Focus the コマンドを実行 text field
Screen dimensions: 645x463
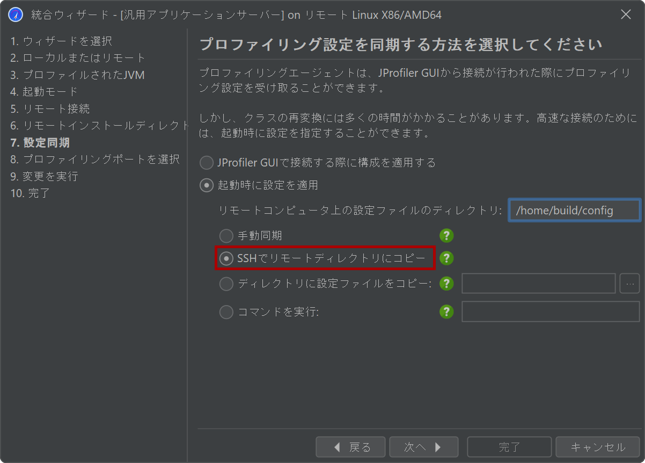(x=551, y=312)
